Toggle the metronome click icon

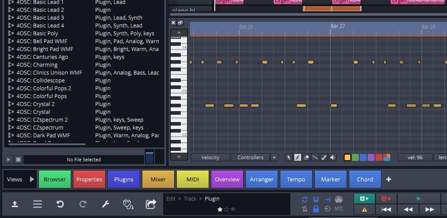tap(305, 209)
